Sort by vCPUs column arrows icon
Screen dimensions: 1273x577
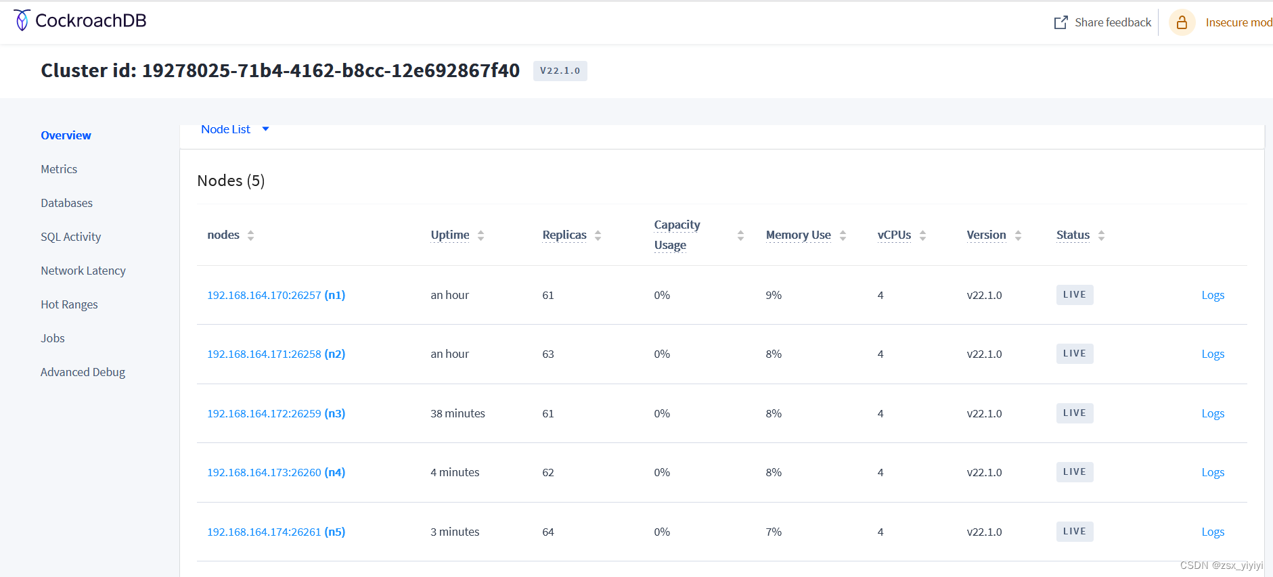tap(922, 235)
